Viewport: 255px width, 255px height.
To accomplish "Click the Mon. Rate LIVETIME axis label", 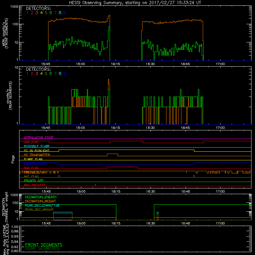I will [x=6, y=239].
